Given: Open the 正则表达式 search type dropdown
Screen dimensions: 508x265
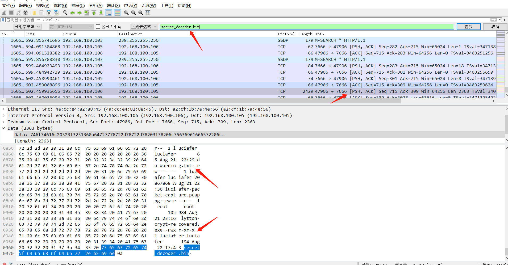Looking at the screenshot, I should tap(144, 27).
